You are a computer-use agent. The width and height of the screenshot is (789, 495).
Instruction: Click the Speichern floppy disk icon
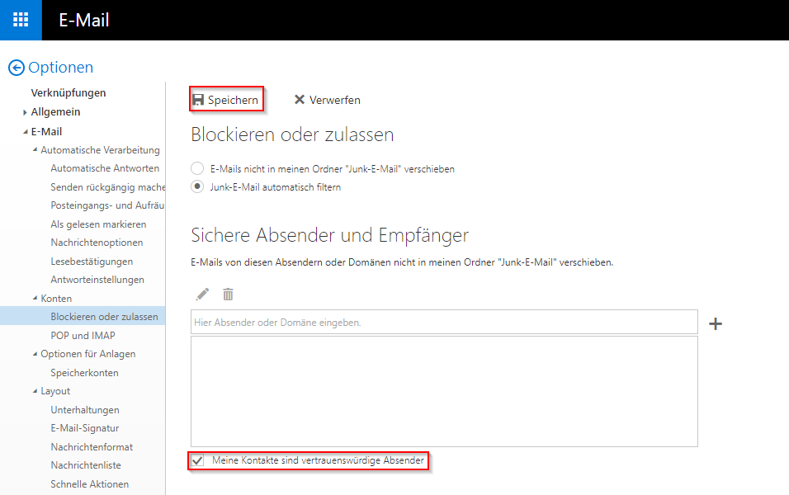[198, 100]
